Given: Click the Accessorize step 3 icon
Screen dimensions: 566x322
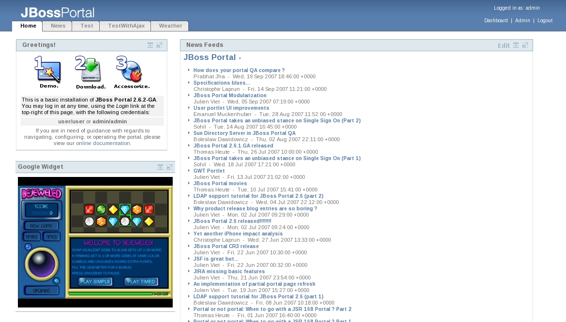Looking at the screenshot, I should 132,72.
